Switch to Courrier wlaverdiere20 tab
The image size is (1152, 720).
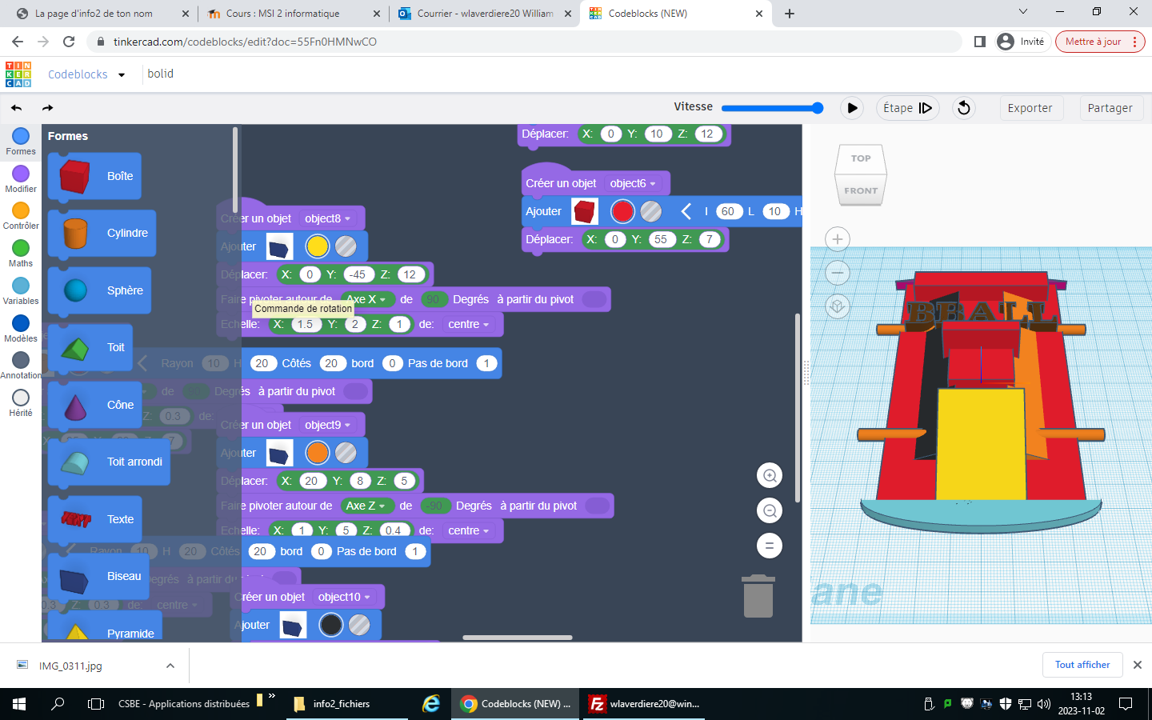(x=485, y=14)
